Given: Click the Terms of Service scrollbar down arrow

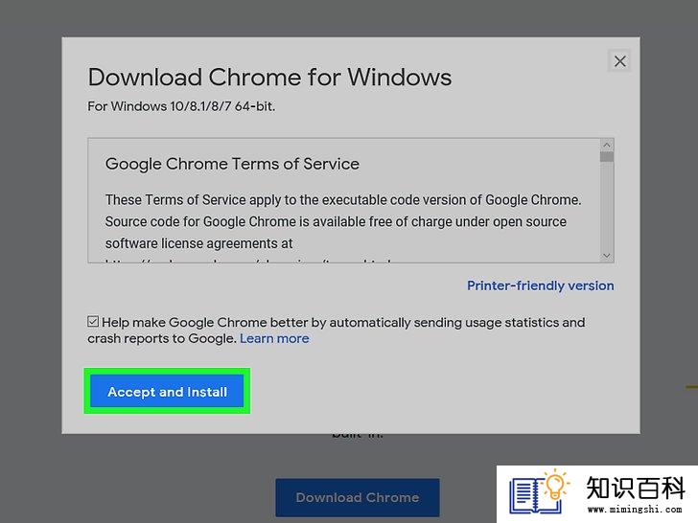Looking at the screenshot, I should coord(607,256).
